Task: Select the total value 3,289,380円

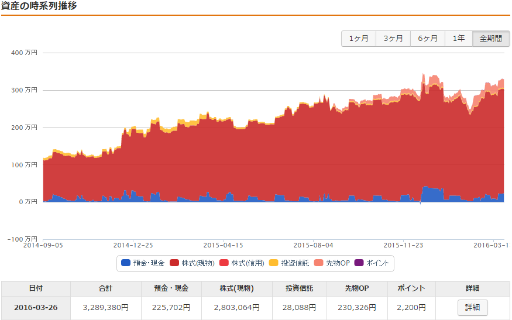Action: point(106,308)
